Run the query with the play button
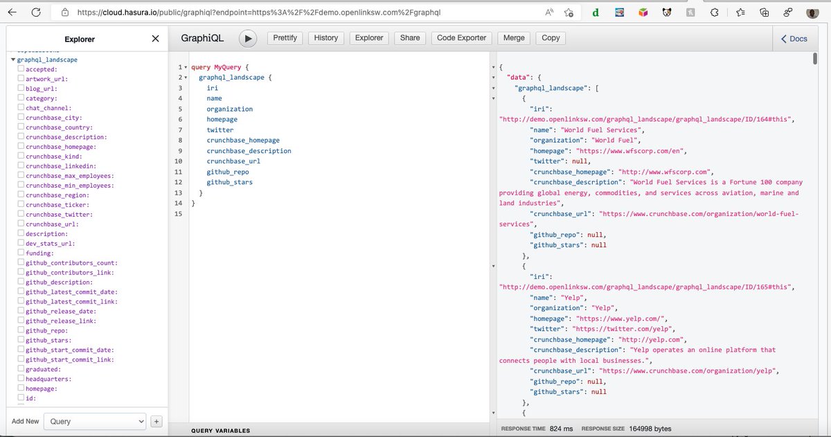 click(248, 39)
